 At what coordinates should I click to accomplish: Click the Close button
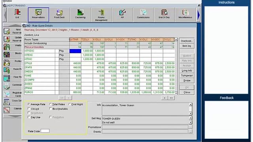187,92
